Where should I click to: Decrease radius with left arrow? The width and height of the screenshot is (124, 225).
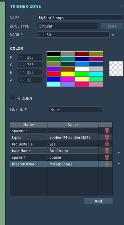point(40,35)
